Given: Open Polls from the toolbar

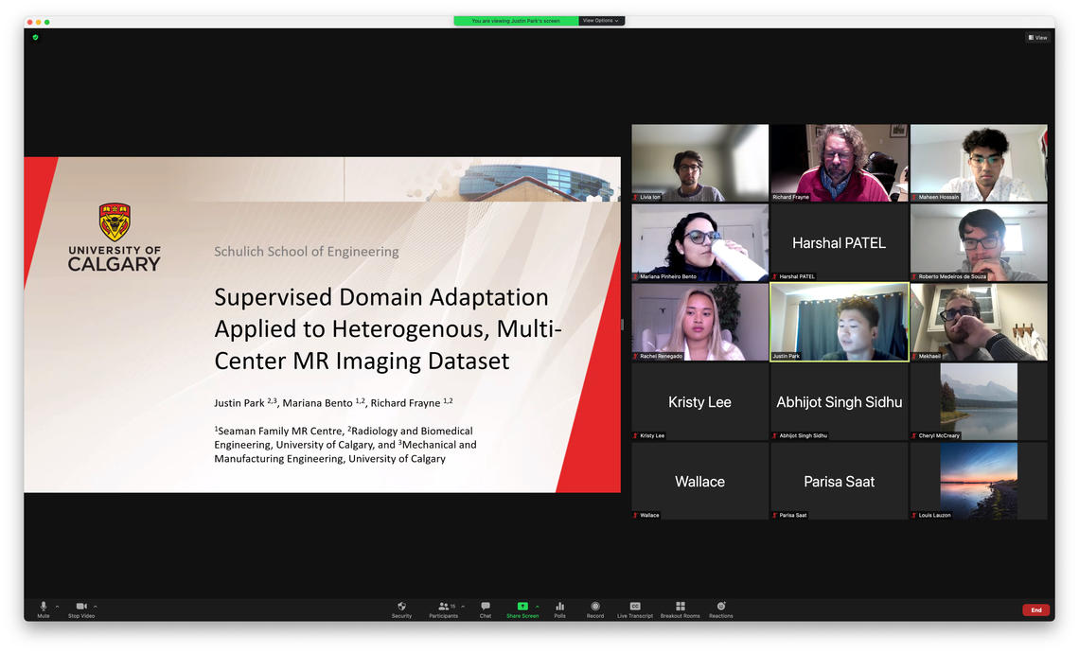Looking at the screenshot, I should coord(559,607).
